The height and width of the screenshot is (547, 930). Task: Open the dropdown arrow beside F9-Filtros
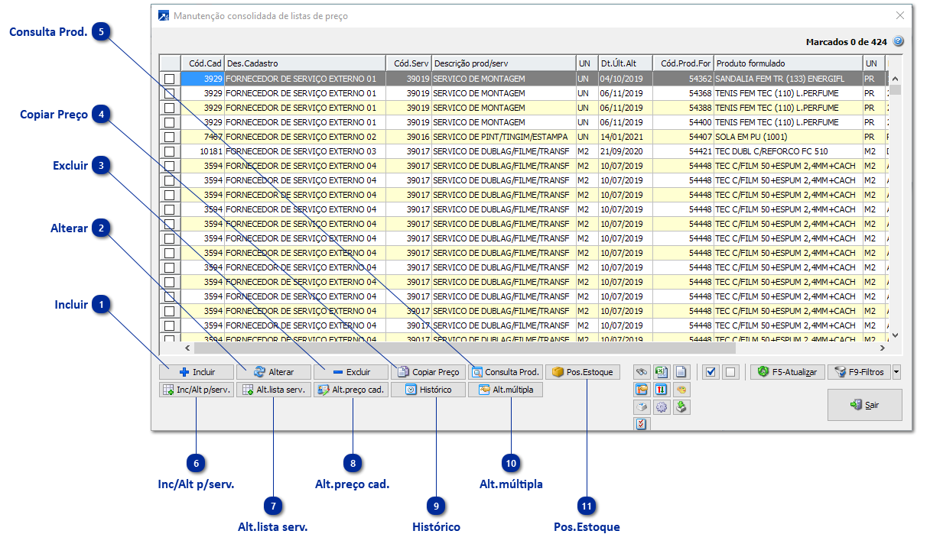pos(896,372)
